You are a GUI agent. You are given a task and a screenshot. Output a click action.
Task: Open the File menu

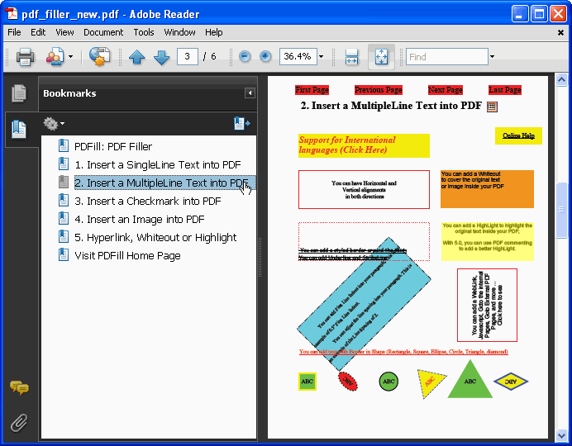pos(14,32)
